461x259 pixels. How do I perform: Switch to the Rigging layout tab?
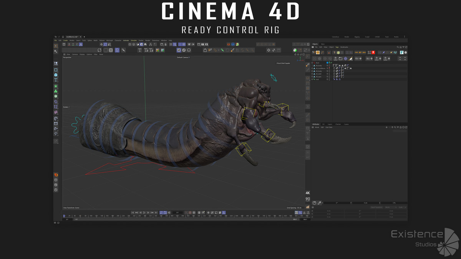[x=357, y=37]
